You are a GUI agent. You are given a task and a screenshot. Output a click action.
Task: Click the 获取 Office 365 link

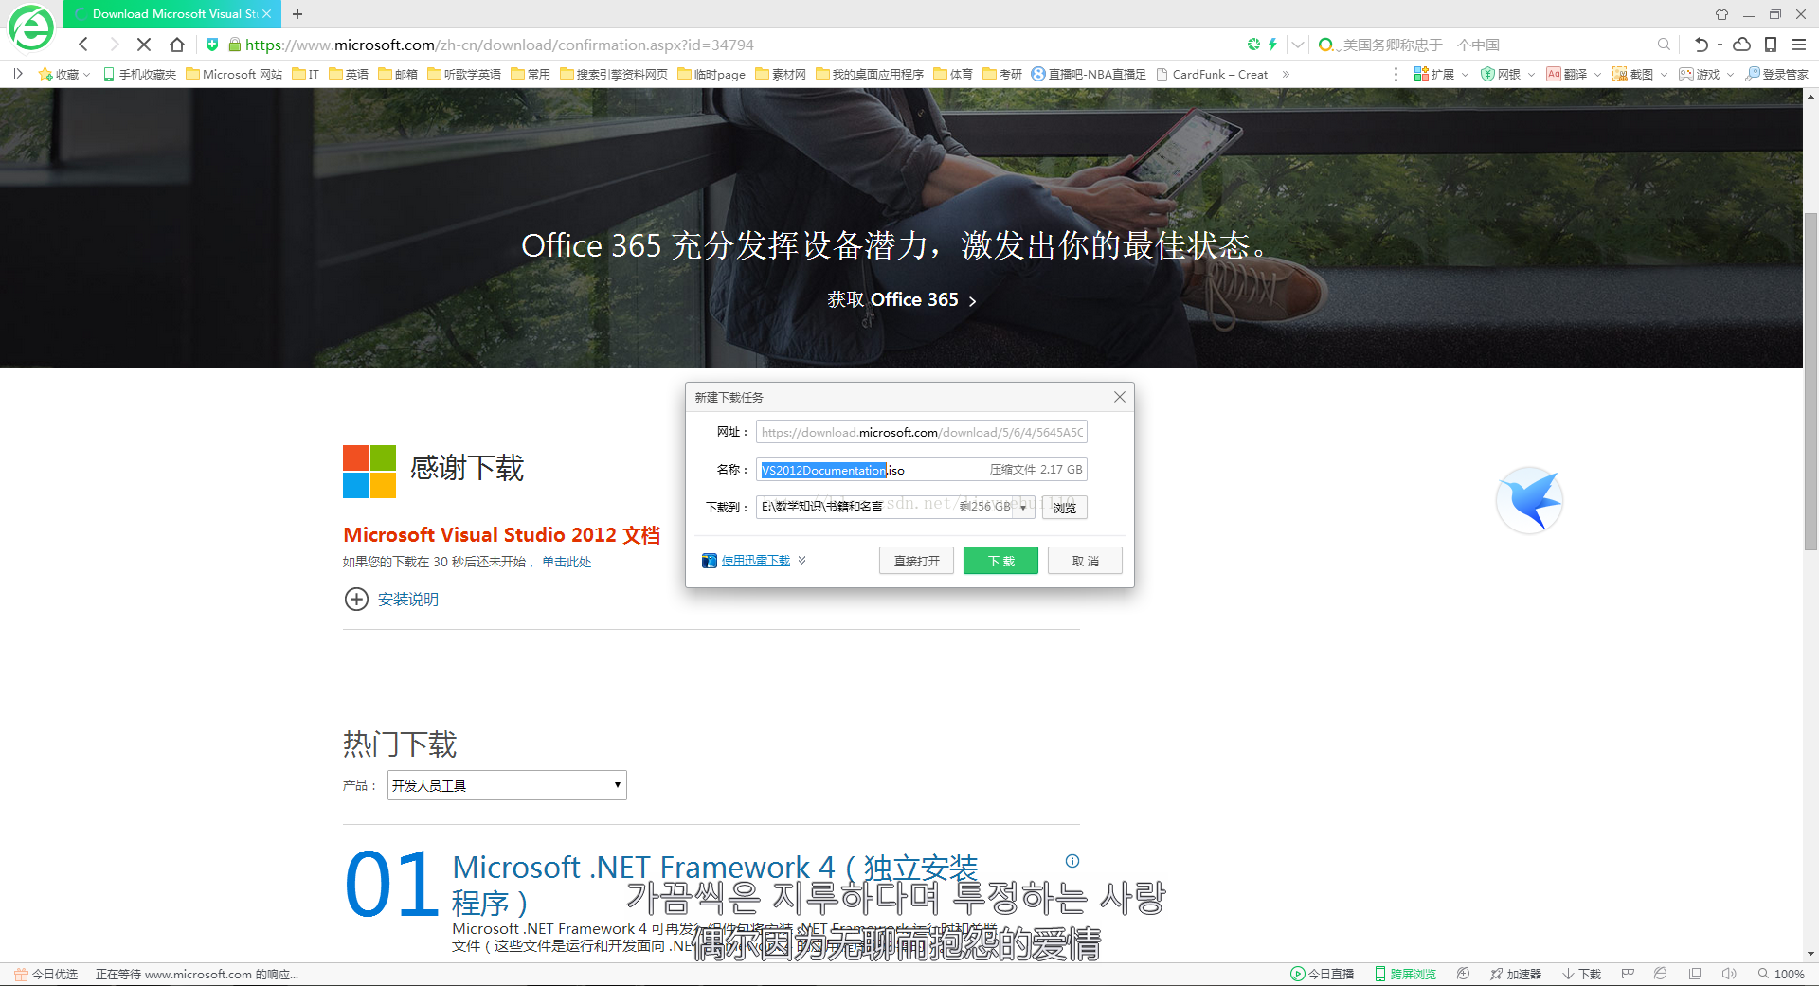pyautogui.click(x=902, y=299)
